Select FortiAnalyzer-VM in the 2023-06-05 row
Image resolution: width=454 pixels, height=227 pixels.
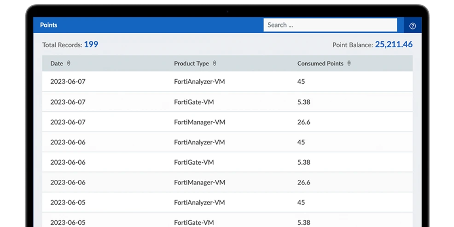(199, 202)
